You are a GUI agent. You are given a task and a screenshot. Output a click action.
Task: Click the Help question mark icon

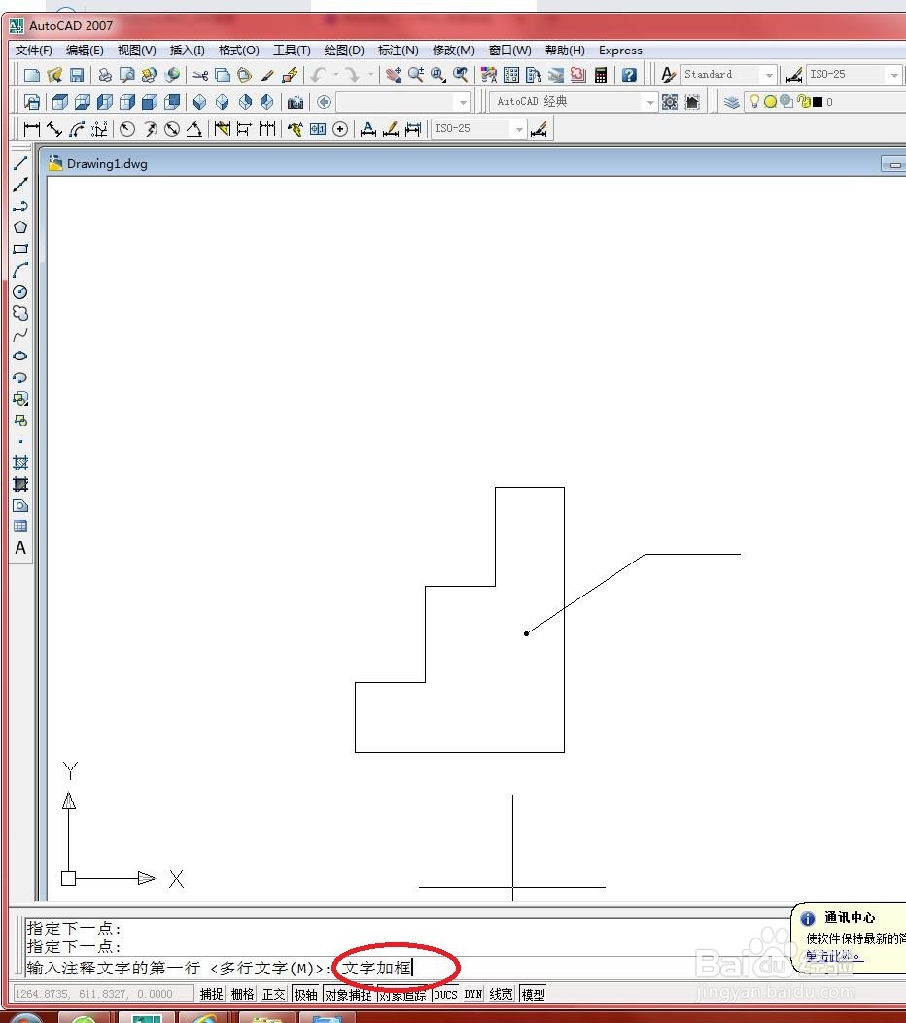tap(629, 75)
